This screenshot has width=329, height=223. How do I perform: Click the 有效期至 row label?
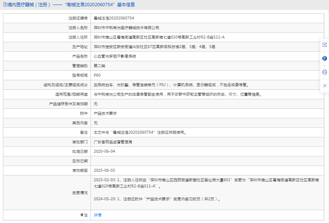pos(80,170)
